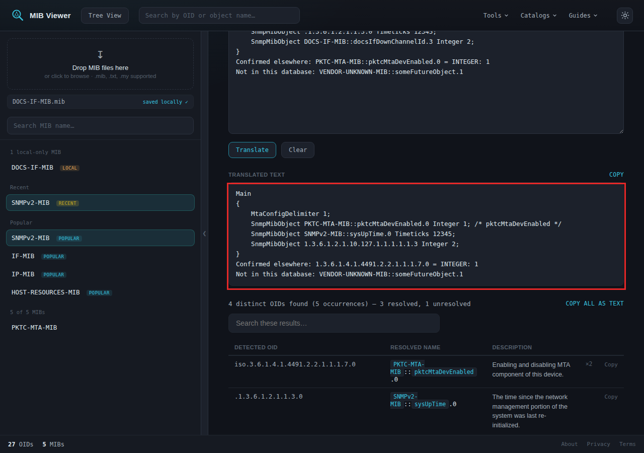Image resolution: width=644 pixels, height=453 pixels.
Task: Select the Recent SNMPv2-MIB entry
Action: point(100,203)
